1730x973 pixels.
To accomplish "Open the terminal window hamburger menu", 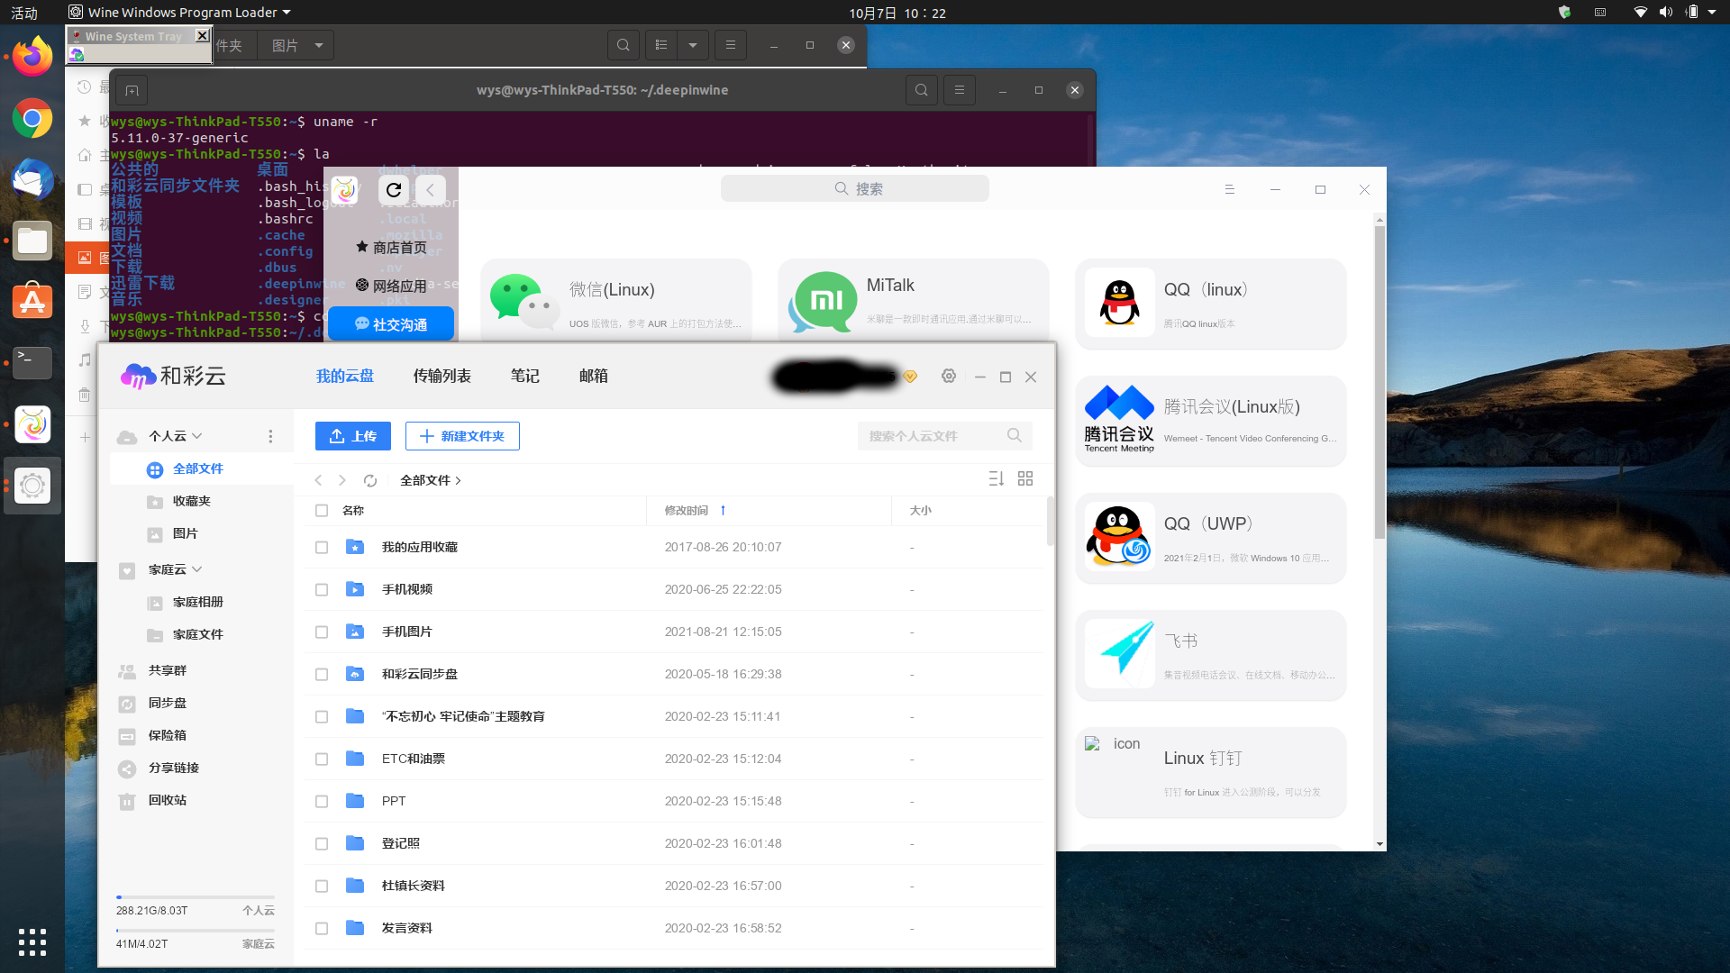I will (960, 90).
